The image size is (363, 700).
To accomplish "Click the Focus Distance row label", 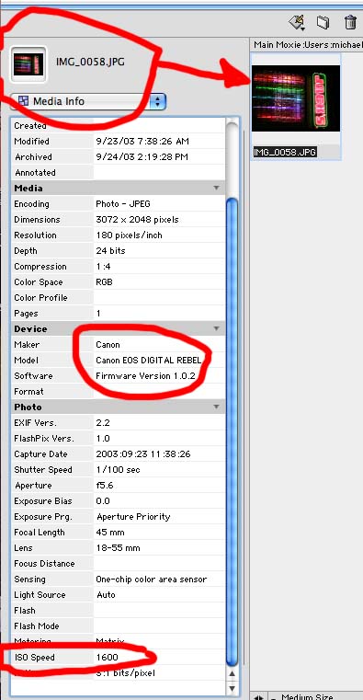I will click(x=44, y=563).
